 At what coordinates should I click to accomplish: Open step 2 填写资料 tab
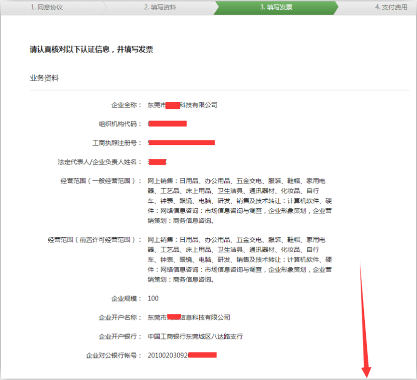(160, 8)
